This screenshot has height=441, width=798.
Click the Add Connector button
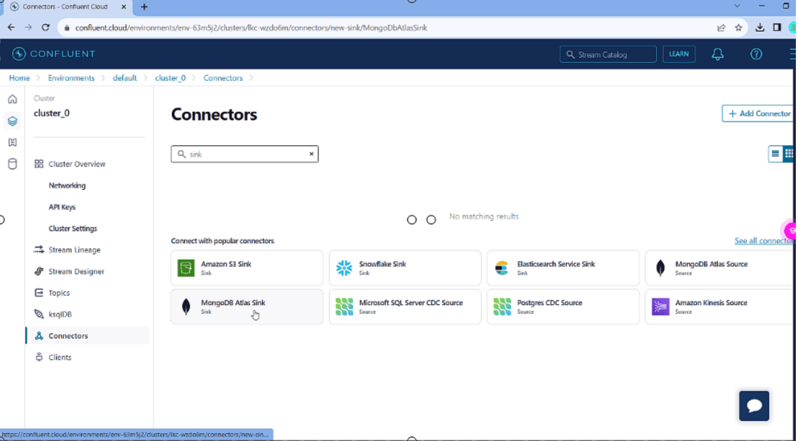pos(758,114)
